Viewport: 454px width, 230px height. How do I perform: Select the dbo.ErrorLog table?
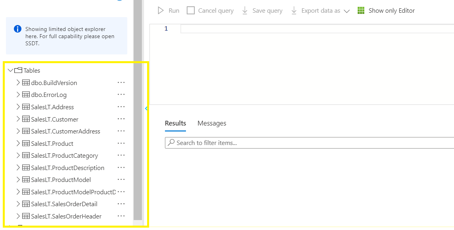coord(49,95)
